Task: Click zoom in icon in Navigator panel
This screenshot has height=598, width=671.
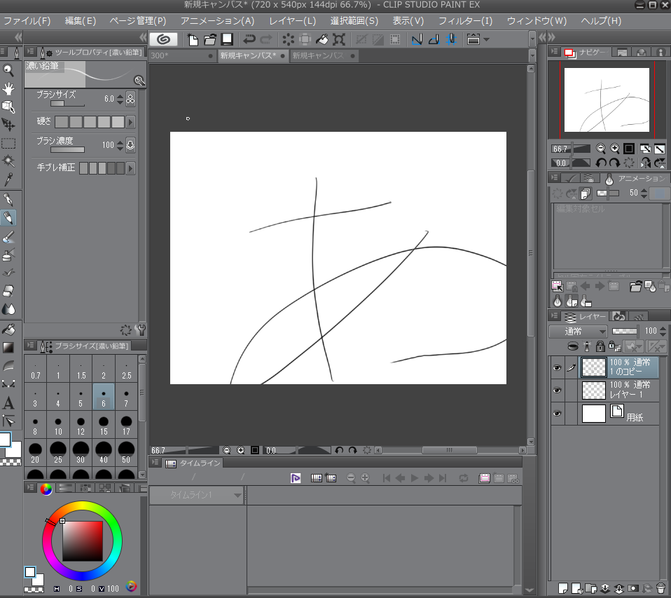Action: pos(614,149)
